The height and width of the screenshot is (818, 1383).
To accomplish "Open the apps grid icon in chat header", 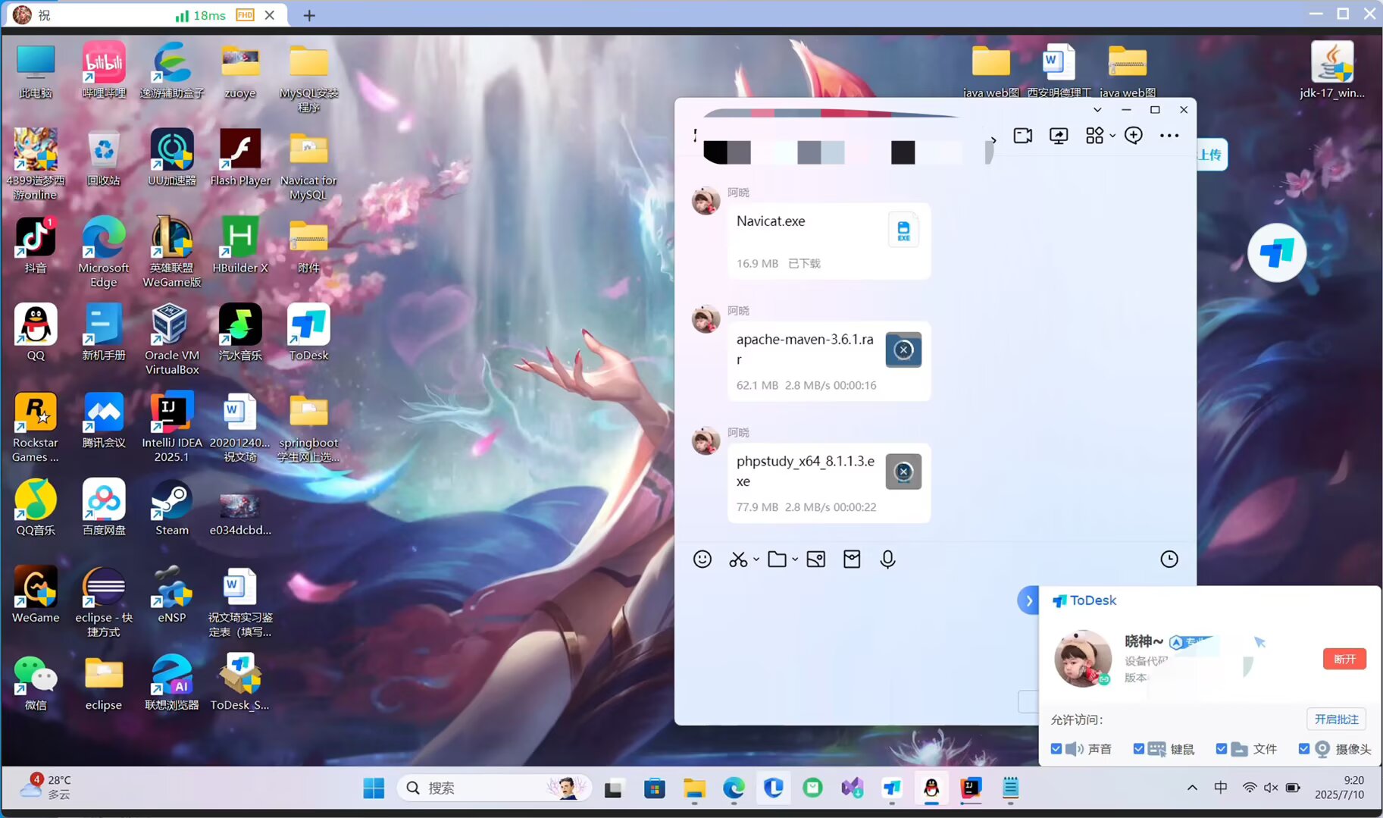I will click(1094, 136).
